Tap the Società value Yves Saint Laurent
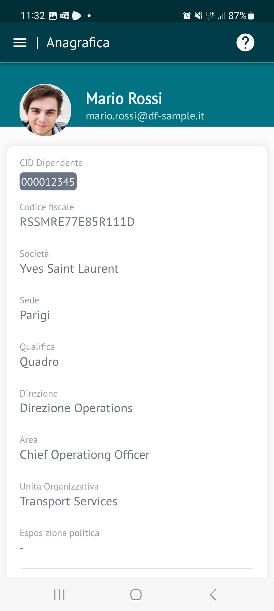Screen dimensions: 274x611 (x=69, y=269)
